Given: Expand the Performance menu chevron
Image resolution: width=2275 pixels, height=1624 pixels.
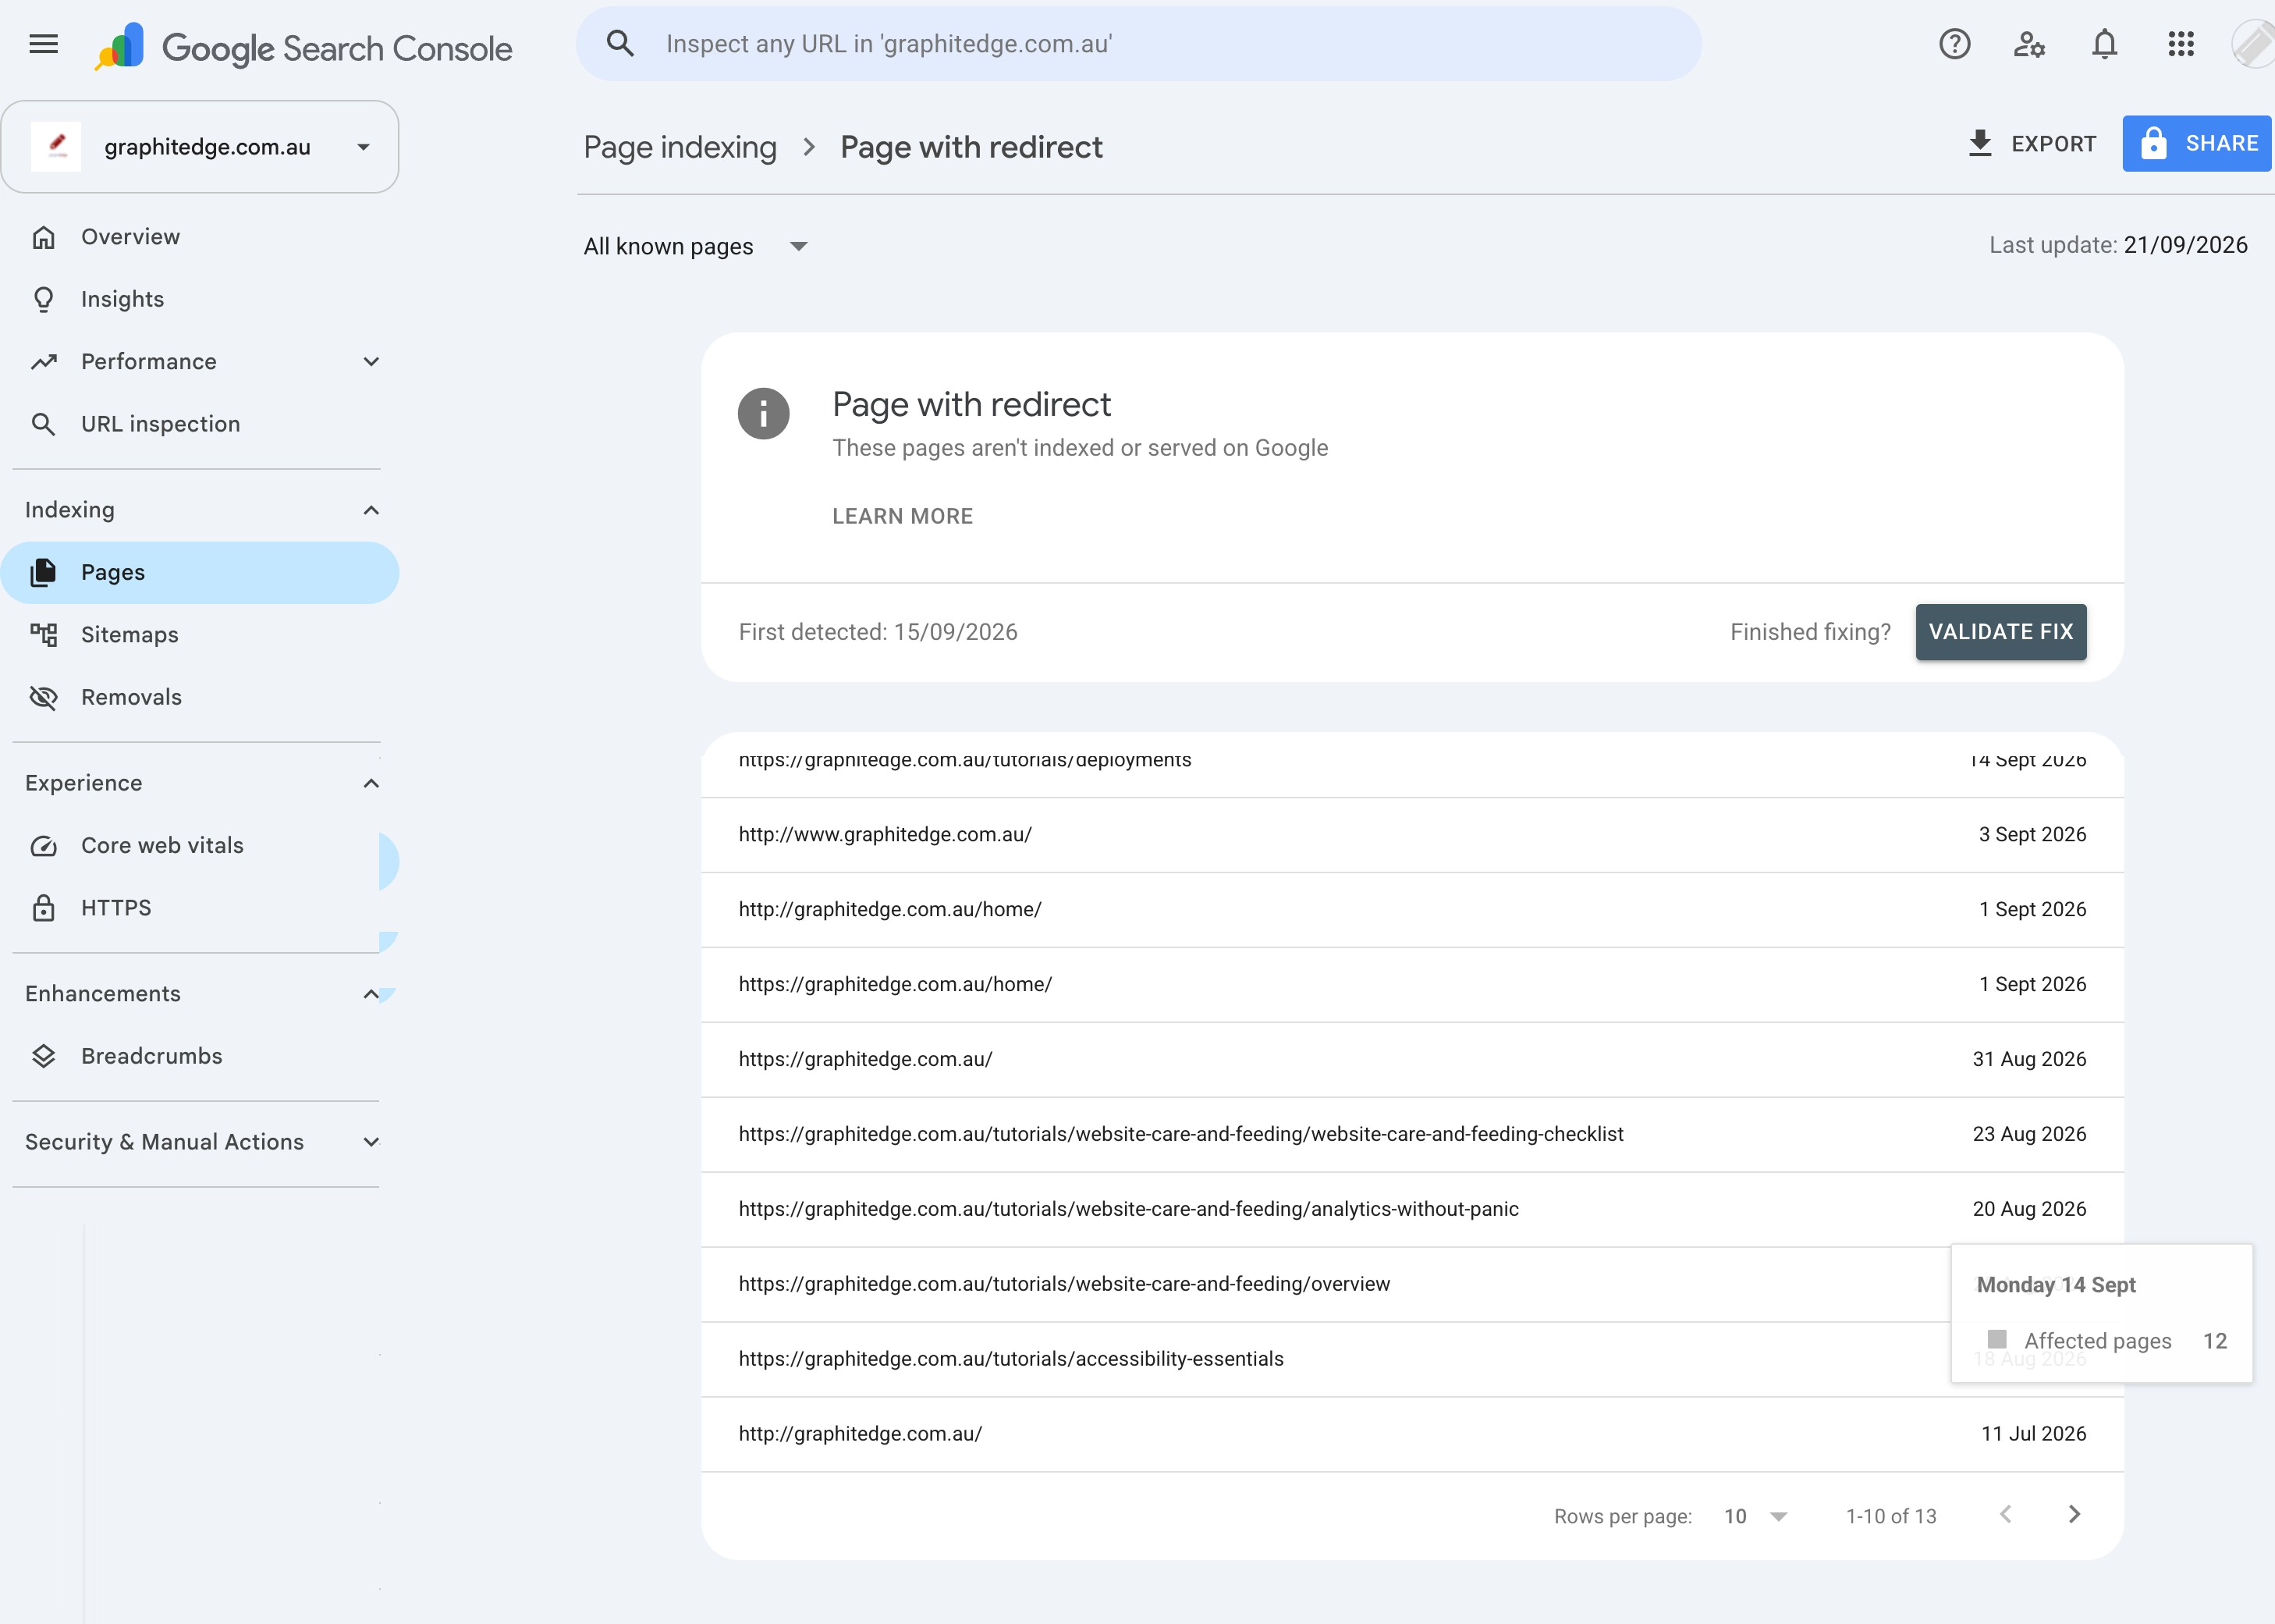Looking at the screenshot, I should (371, 362).
